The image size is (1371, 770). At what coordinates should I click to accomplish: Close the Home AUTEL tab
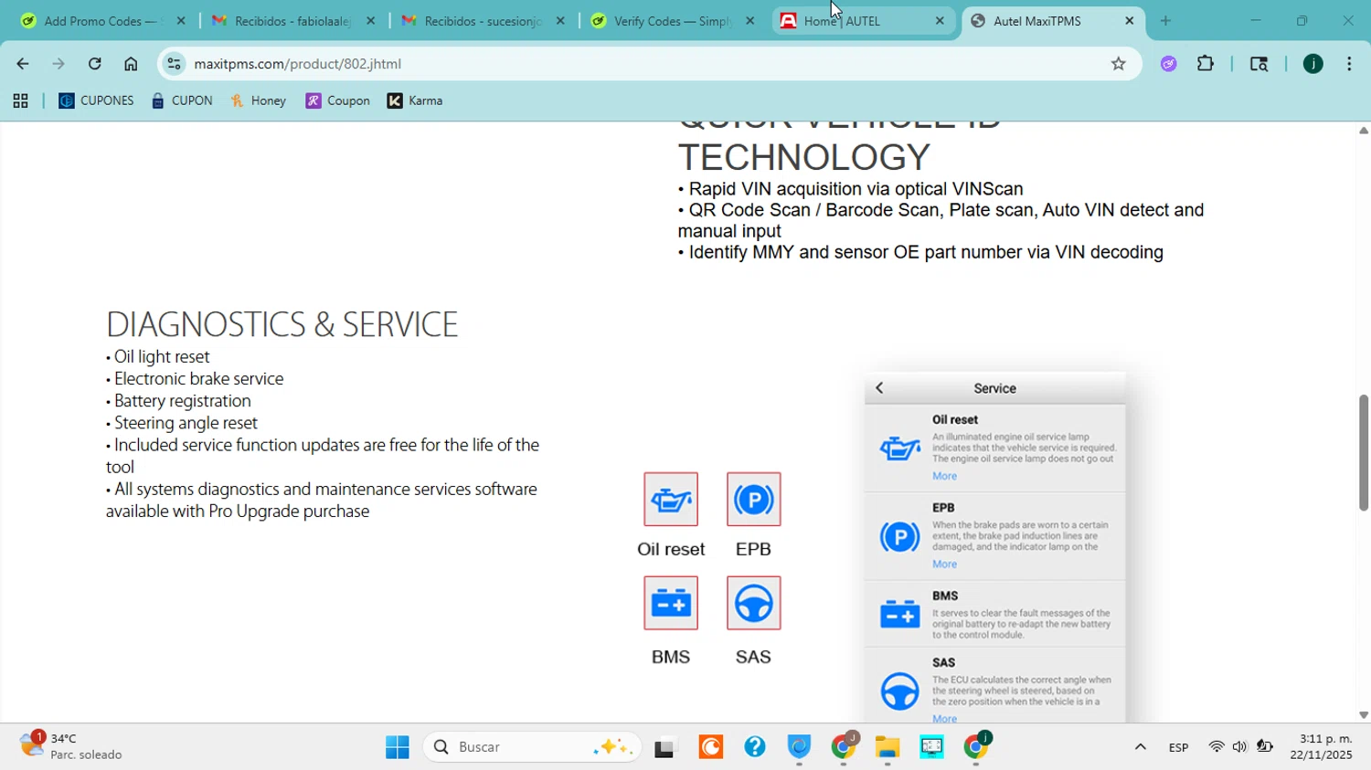coord(940,20)
